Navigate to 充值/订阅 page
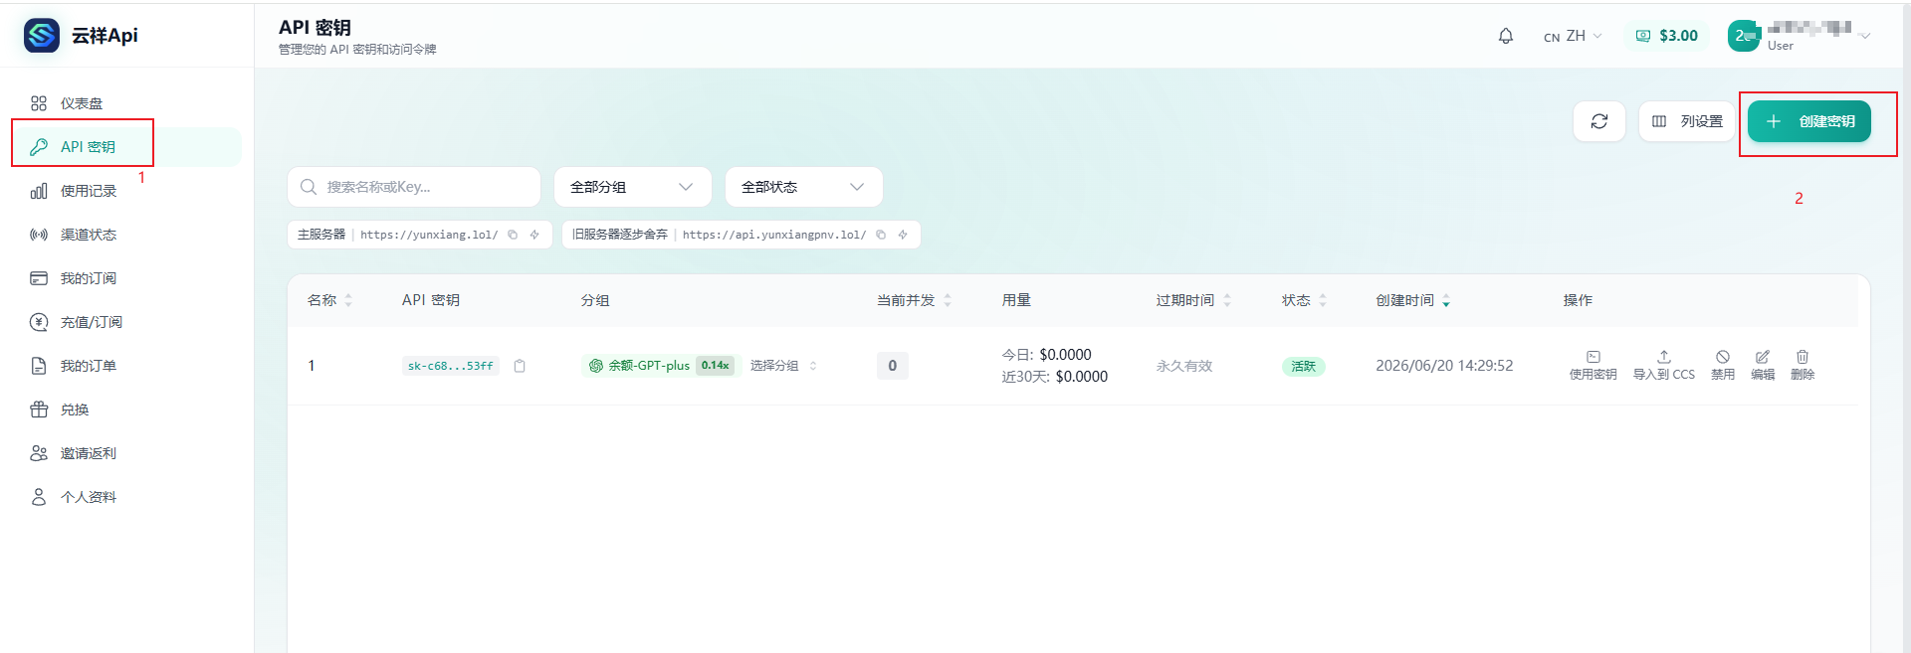This screenshot has width=1911, height=653. click(x=127, y=322)
